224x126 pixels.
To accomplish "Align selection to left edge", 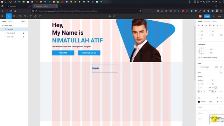I will coord(199,26).
